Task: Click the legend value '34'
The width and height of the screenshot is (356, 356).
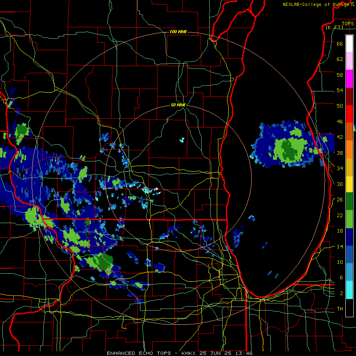Action: tap(340, 169)
